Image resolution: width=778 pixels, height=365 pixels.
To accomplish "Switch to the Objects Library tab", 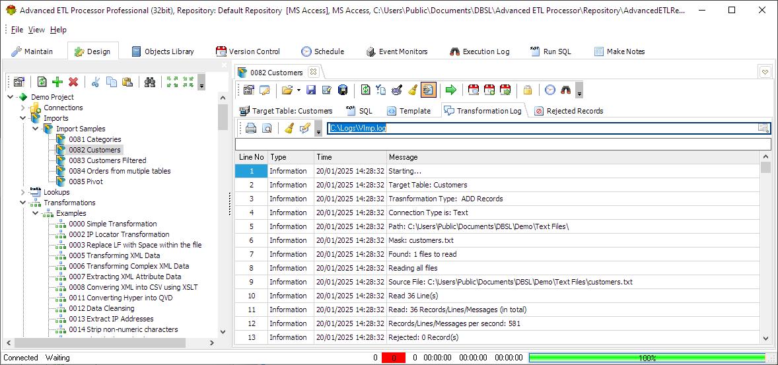I will pos(162,51).
